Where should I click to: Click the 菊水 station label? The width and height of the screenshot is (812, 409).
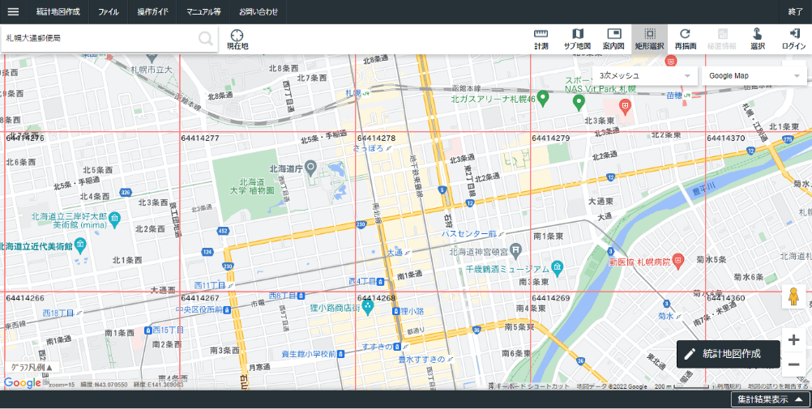click(665, 315)
